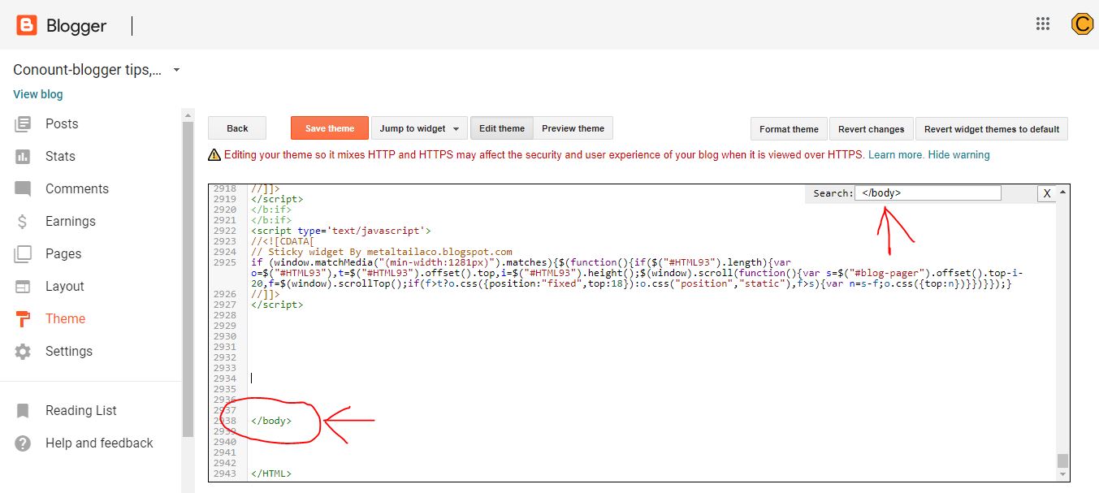Switch to the Edit theme tab
Image resolution: width=1099 pixels, height=493 pixels.
coord(502,128)
